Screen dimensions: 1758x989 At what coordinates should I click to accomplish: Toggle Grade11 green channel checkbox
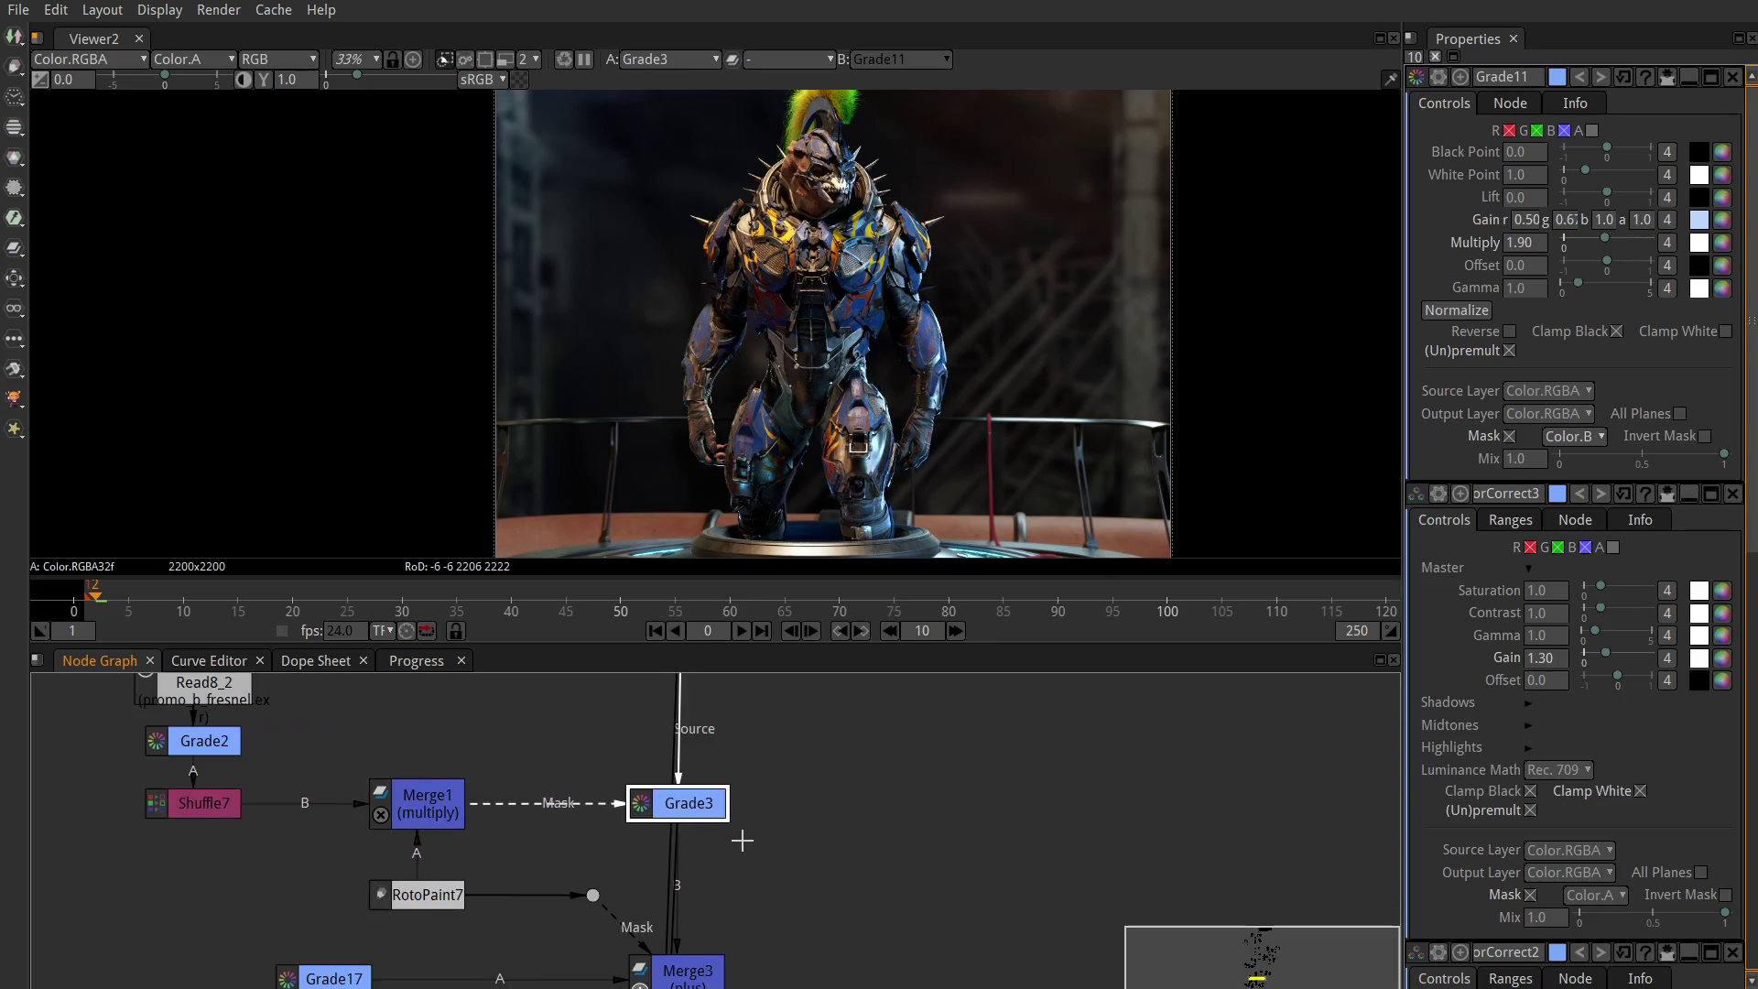point(1537,131)
